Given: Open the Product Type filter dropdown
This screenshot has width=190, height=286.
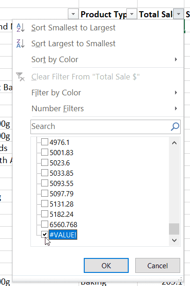Looking at the screenshot, I should 132,14.
